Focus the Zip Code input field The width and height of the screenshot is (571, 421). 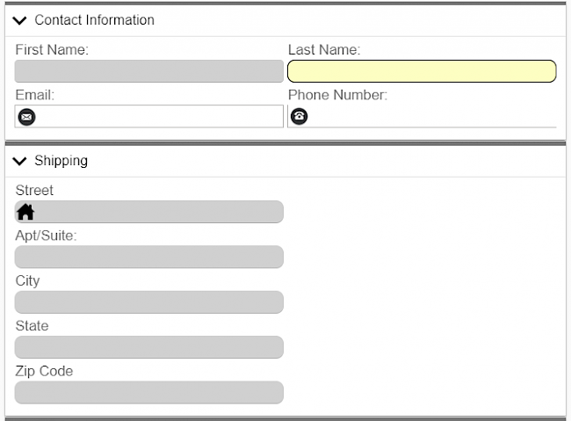coord(149,392)
